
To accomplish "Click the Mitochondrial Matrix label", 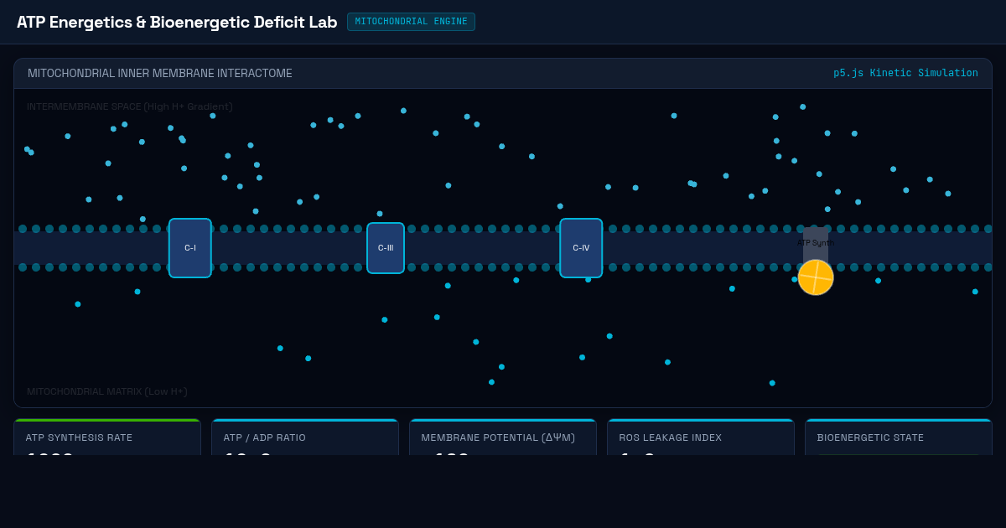I will click(107, 391).
